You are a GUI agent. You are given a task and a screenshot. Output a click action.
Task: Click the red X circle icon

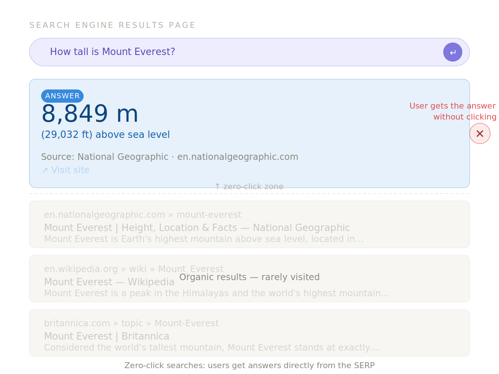pyautogui.click(x=480, y=133)
